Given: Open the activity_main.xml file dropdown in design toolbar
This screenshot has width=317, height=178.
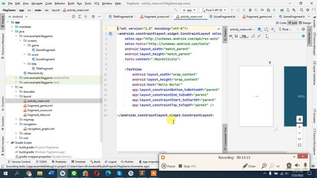Looking at the screenshot, I should pos(242,30).
